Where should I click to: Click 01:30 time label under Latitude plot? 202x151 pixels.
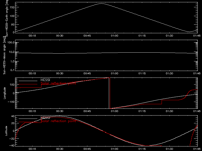click(x=169, y=149)
